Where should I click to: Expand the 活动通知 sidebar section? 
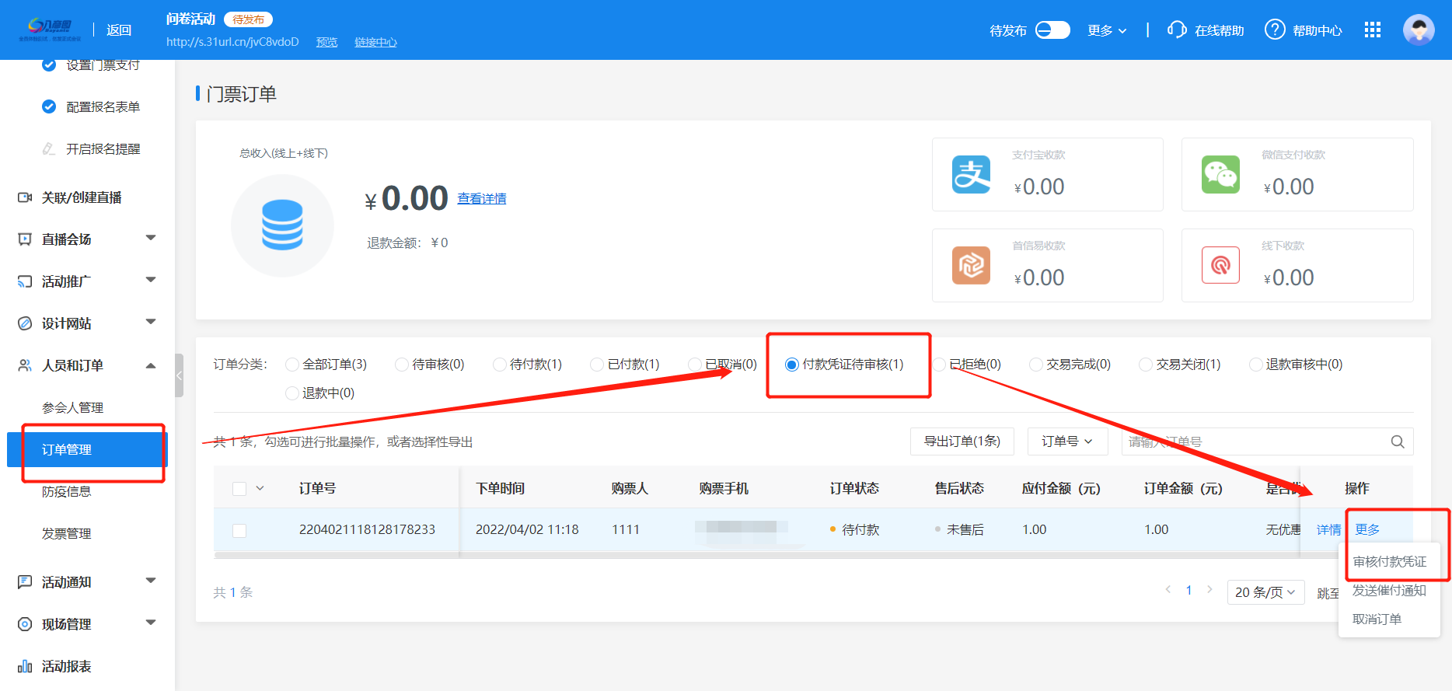point(151,581)
